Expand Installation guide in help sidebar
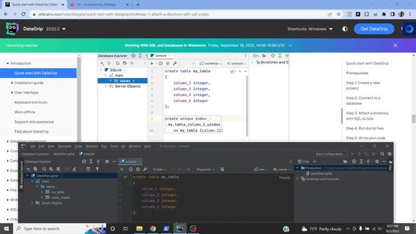416x234 pixels. tap(12, 83)
